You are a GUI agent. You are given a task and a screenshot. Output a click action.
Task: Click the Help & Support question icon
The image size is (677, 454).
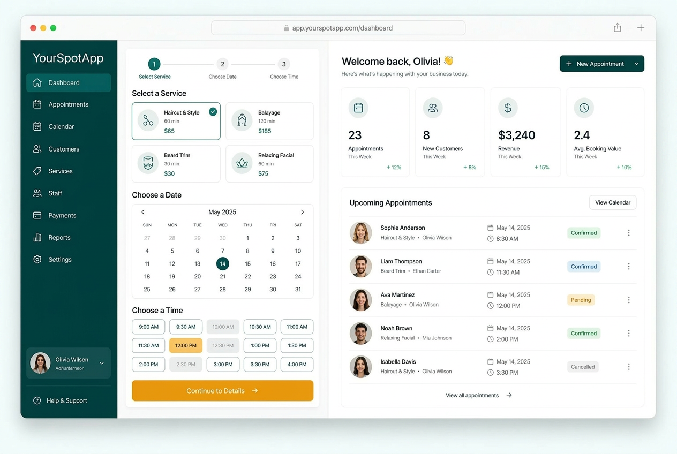(x=37, y=400)
